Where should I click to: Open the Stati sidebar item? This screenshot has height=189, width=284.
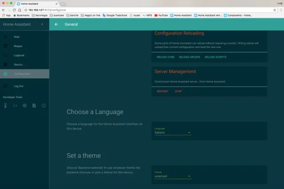point(16,37)
